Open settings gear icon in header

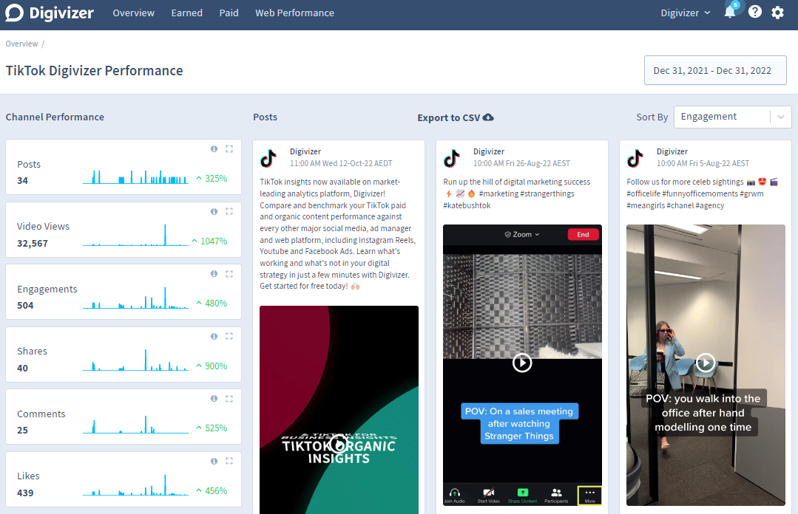[777, 13]
